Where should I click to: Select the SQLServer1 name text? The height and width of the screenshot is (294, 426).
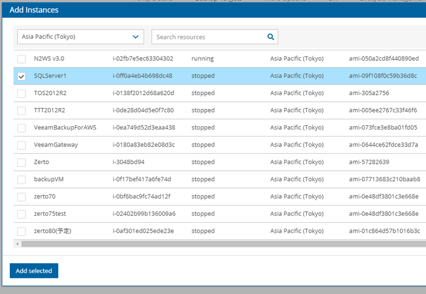50,76
